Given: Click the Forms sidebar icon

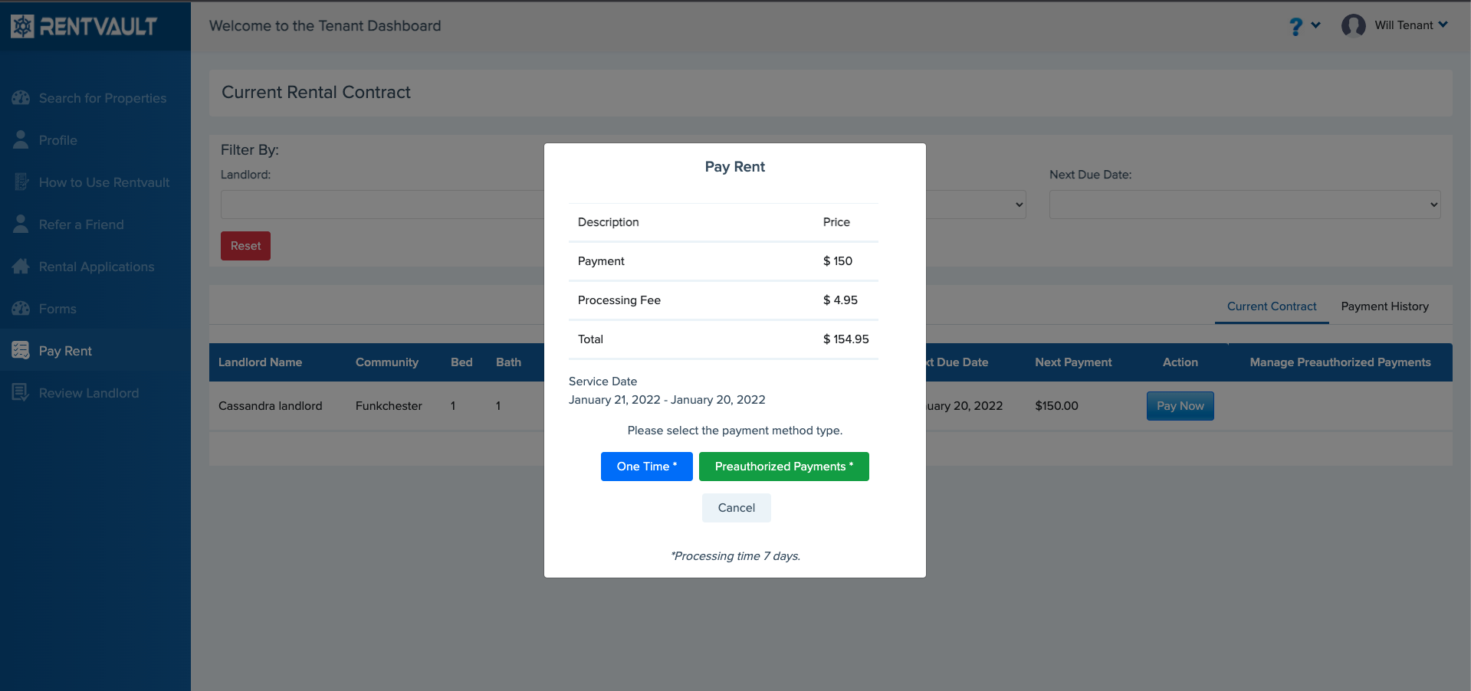Looking at the screenshot, I should 21,309.
